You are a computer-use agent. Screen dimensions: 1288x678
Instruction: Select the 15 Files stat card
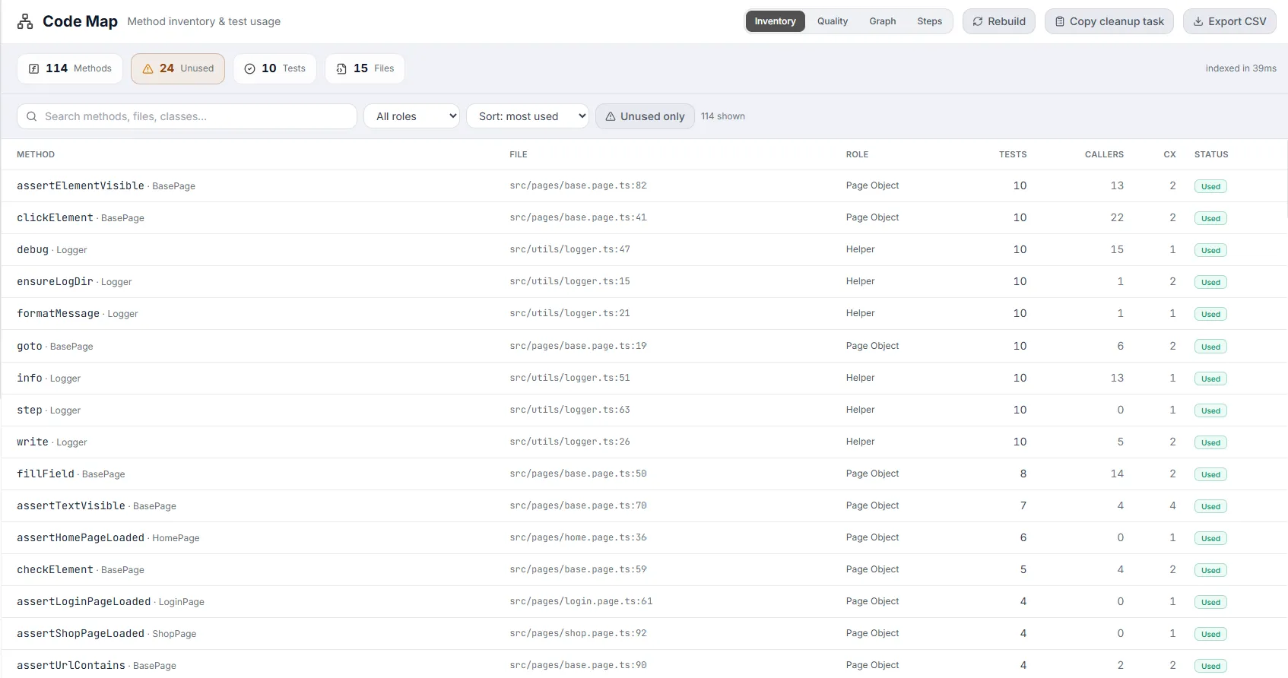(x=365, y=68)
